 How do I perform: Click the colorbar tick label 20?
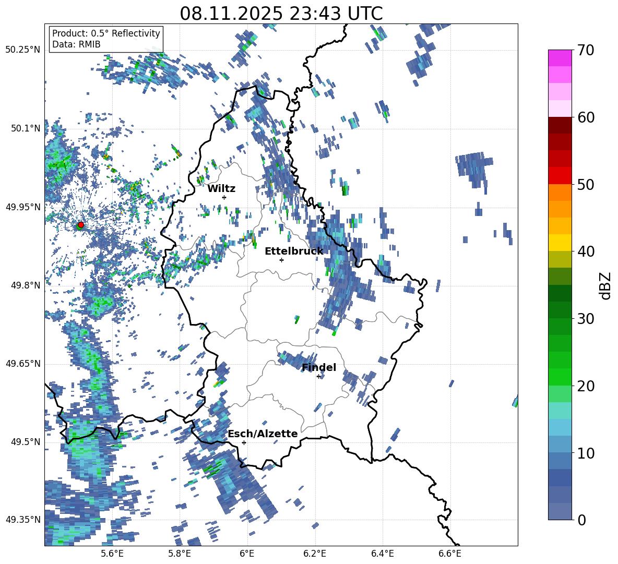tap(586, 386)
